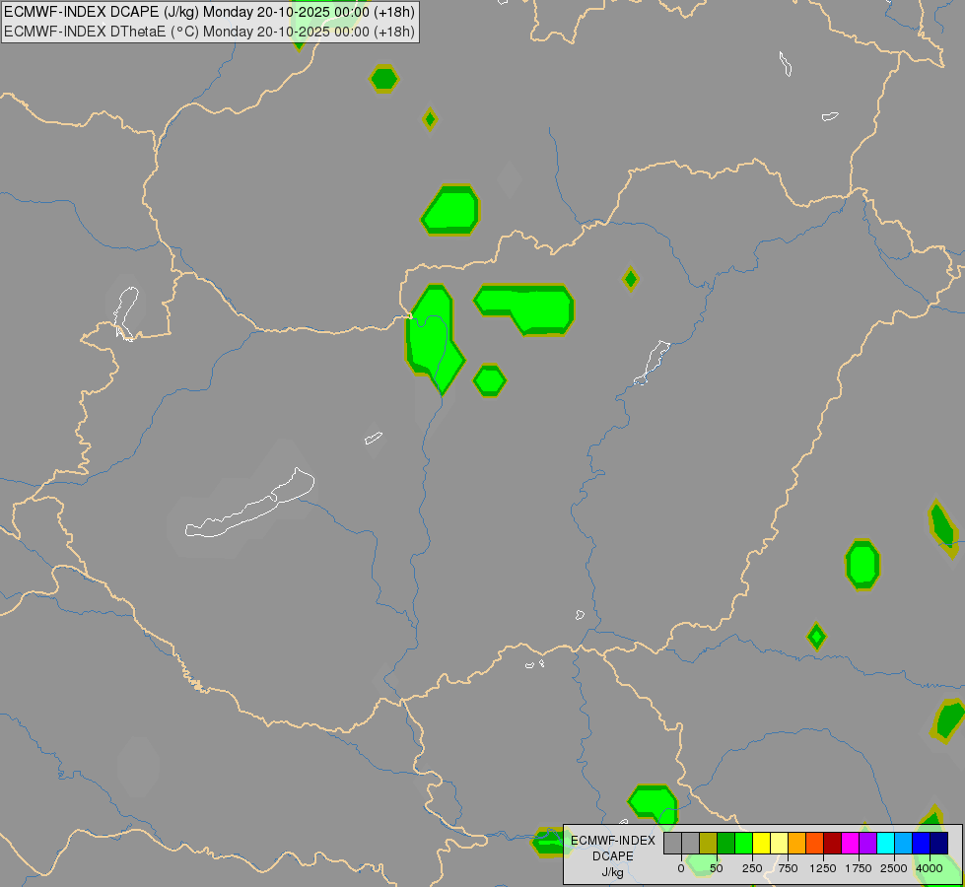Choose the magenta legend swatch
The image size is (965, 887).
point(850,843)
